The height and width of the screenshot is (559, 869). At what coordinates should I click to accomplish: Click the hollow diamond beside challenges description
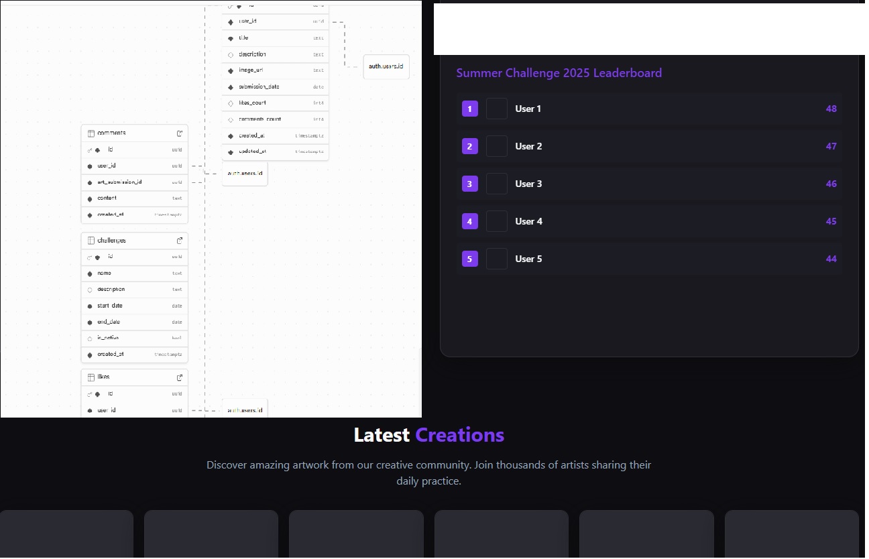coord(90,290)
